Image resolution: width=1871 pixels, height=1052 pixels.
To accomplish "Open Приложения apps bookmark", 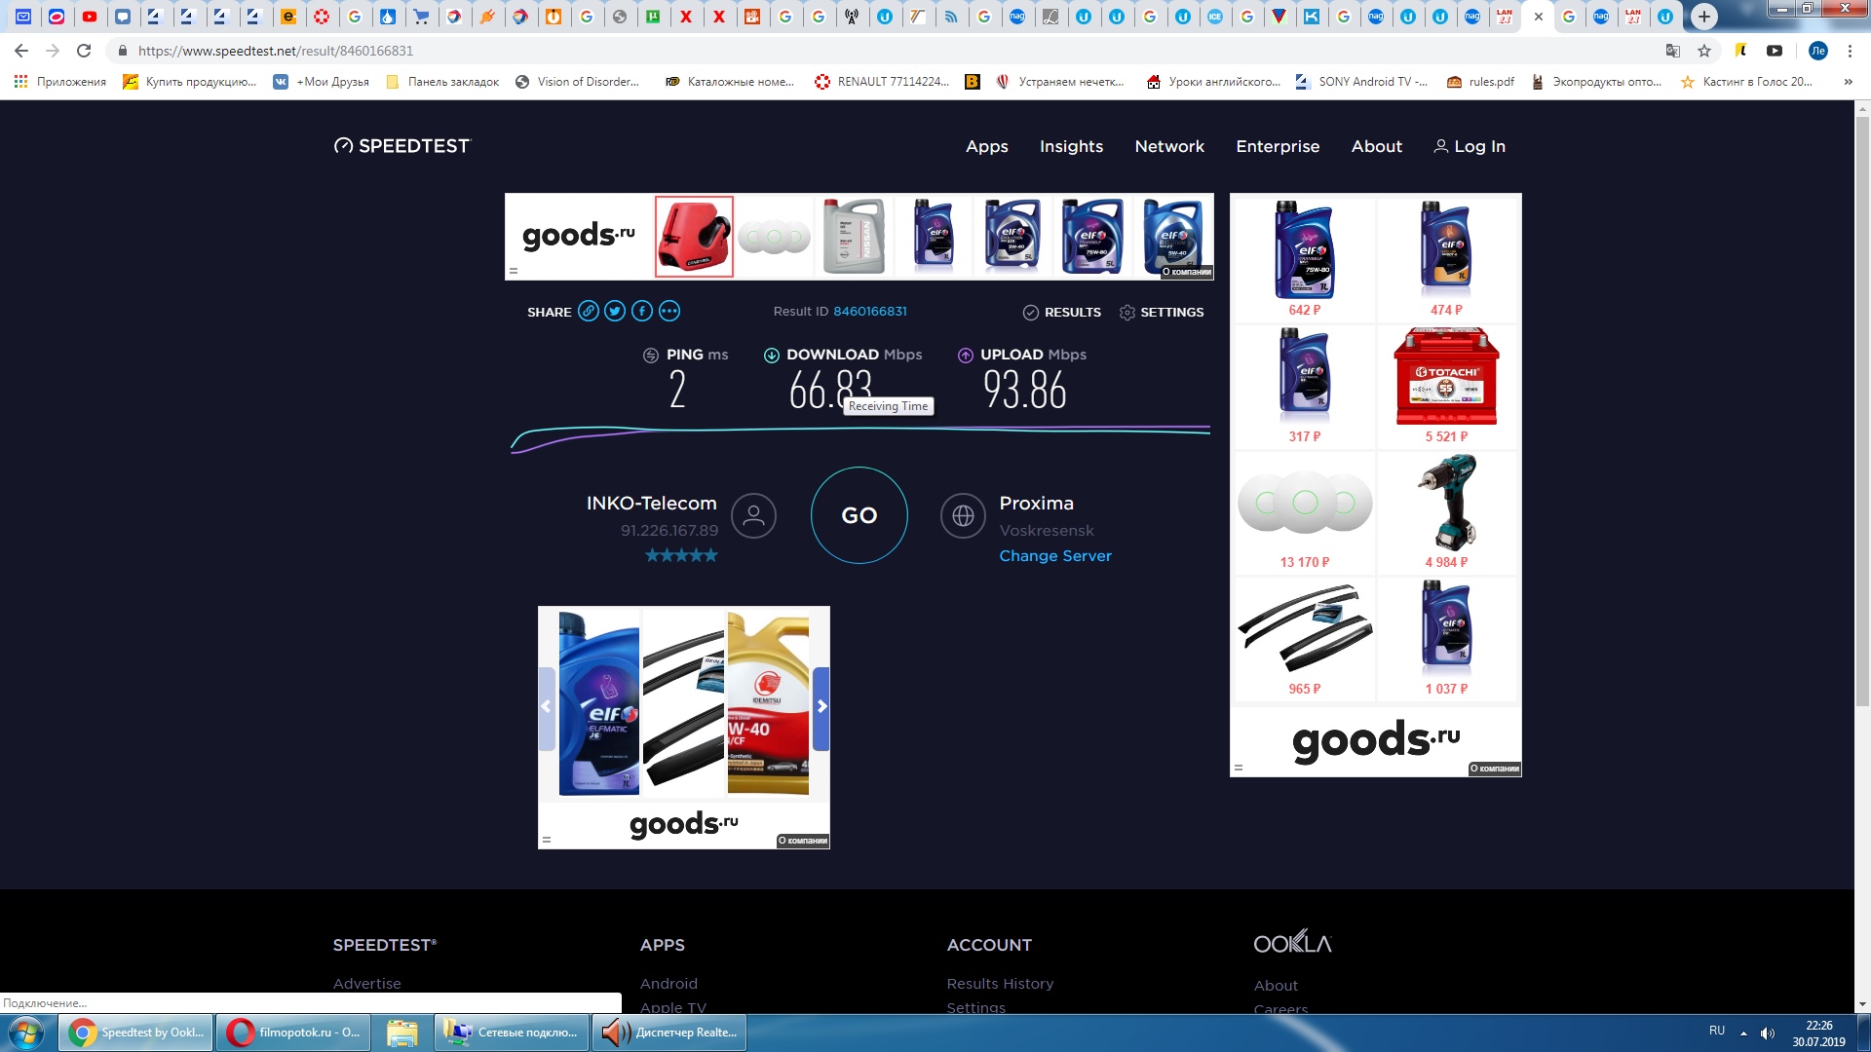I will coord(59,82).
